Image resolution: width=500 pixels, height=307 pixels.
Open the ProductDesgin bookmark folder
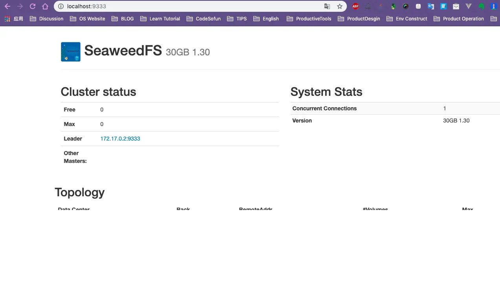point(359,18)
